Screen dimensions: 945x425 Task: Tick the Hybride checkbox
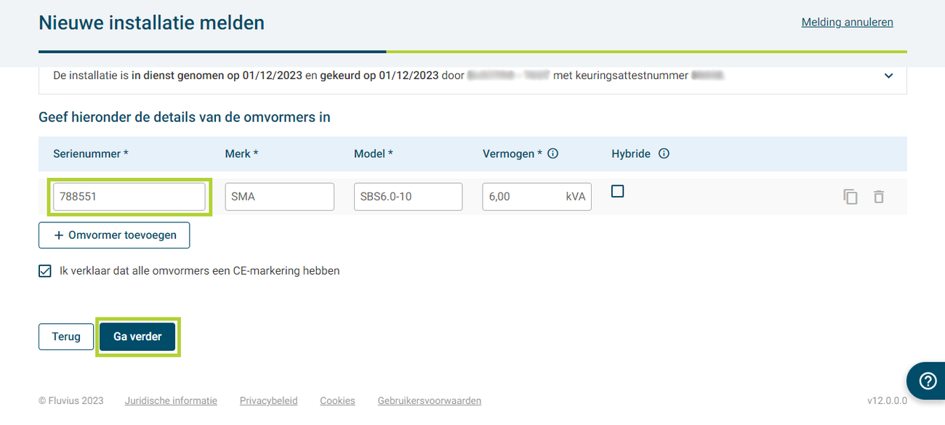pos(618,191)
